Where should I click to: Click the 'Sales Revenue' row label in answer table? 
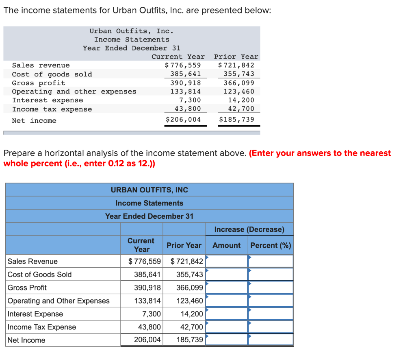click(32, 262)
